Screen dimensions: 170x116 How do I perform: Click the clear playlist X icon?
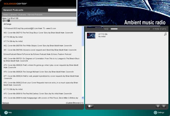(x=163, y=106)
